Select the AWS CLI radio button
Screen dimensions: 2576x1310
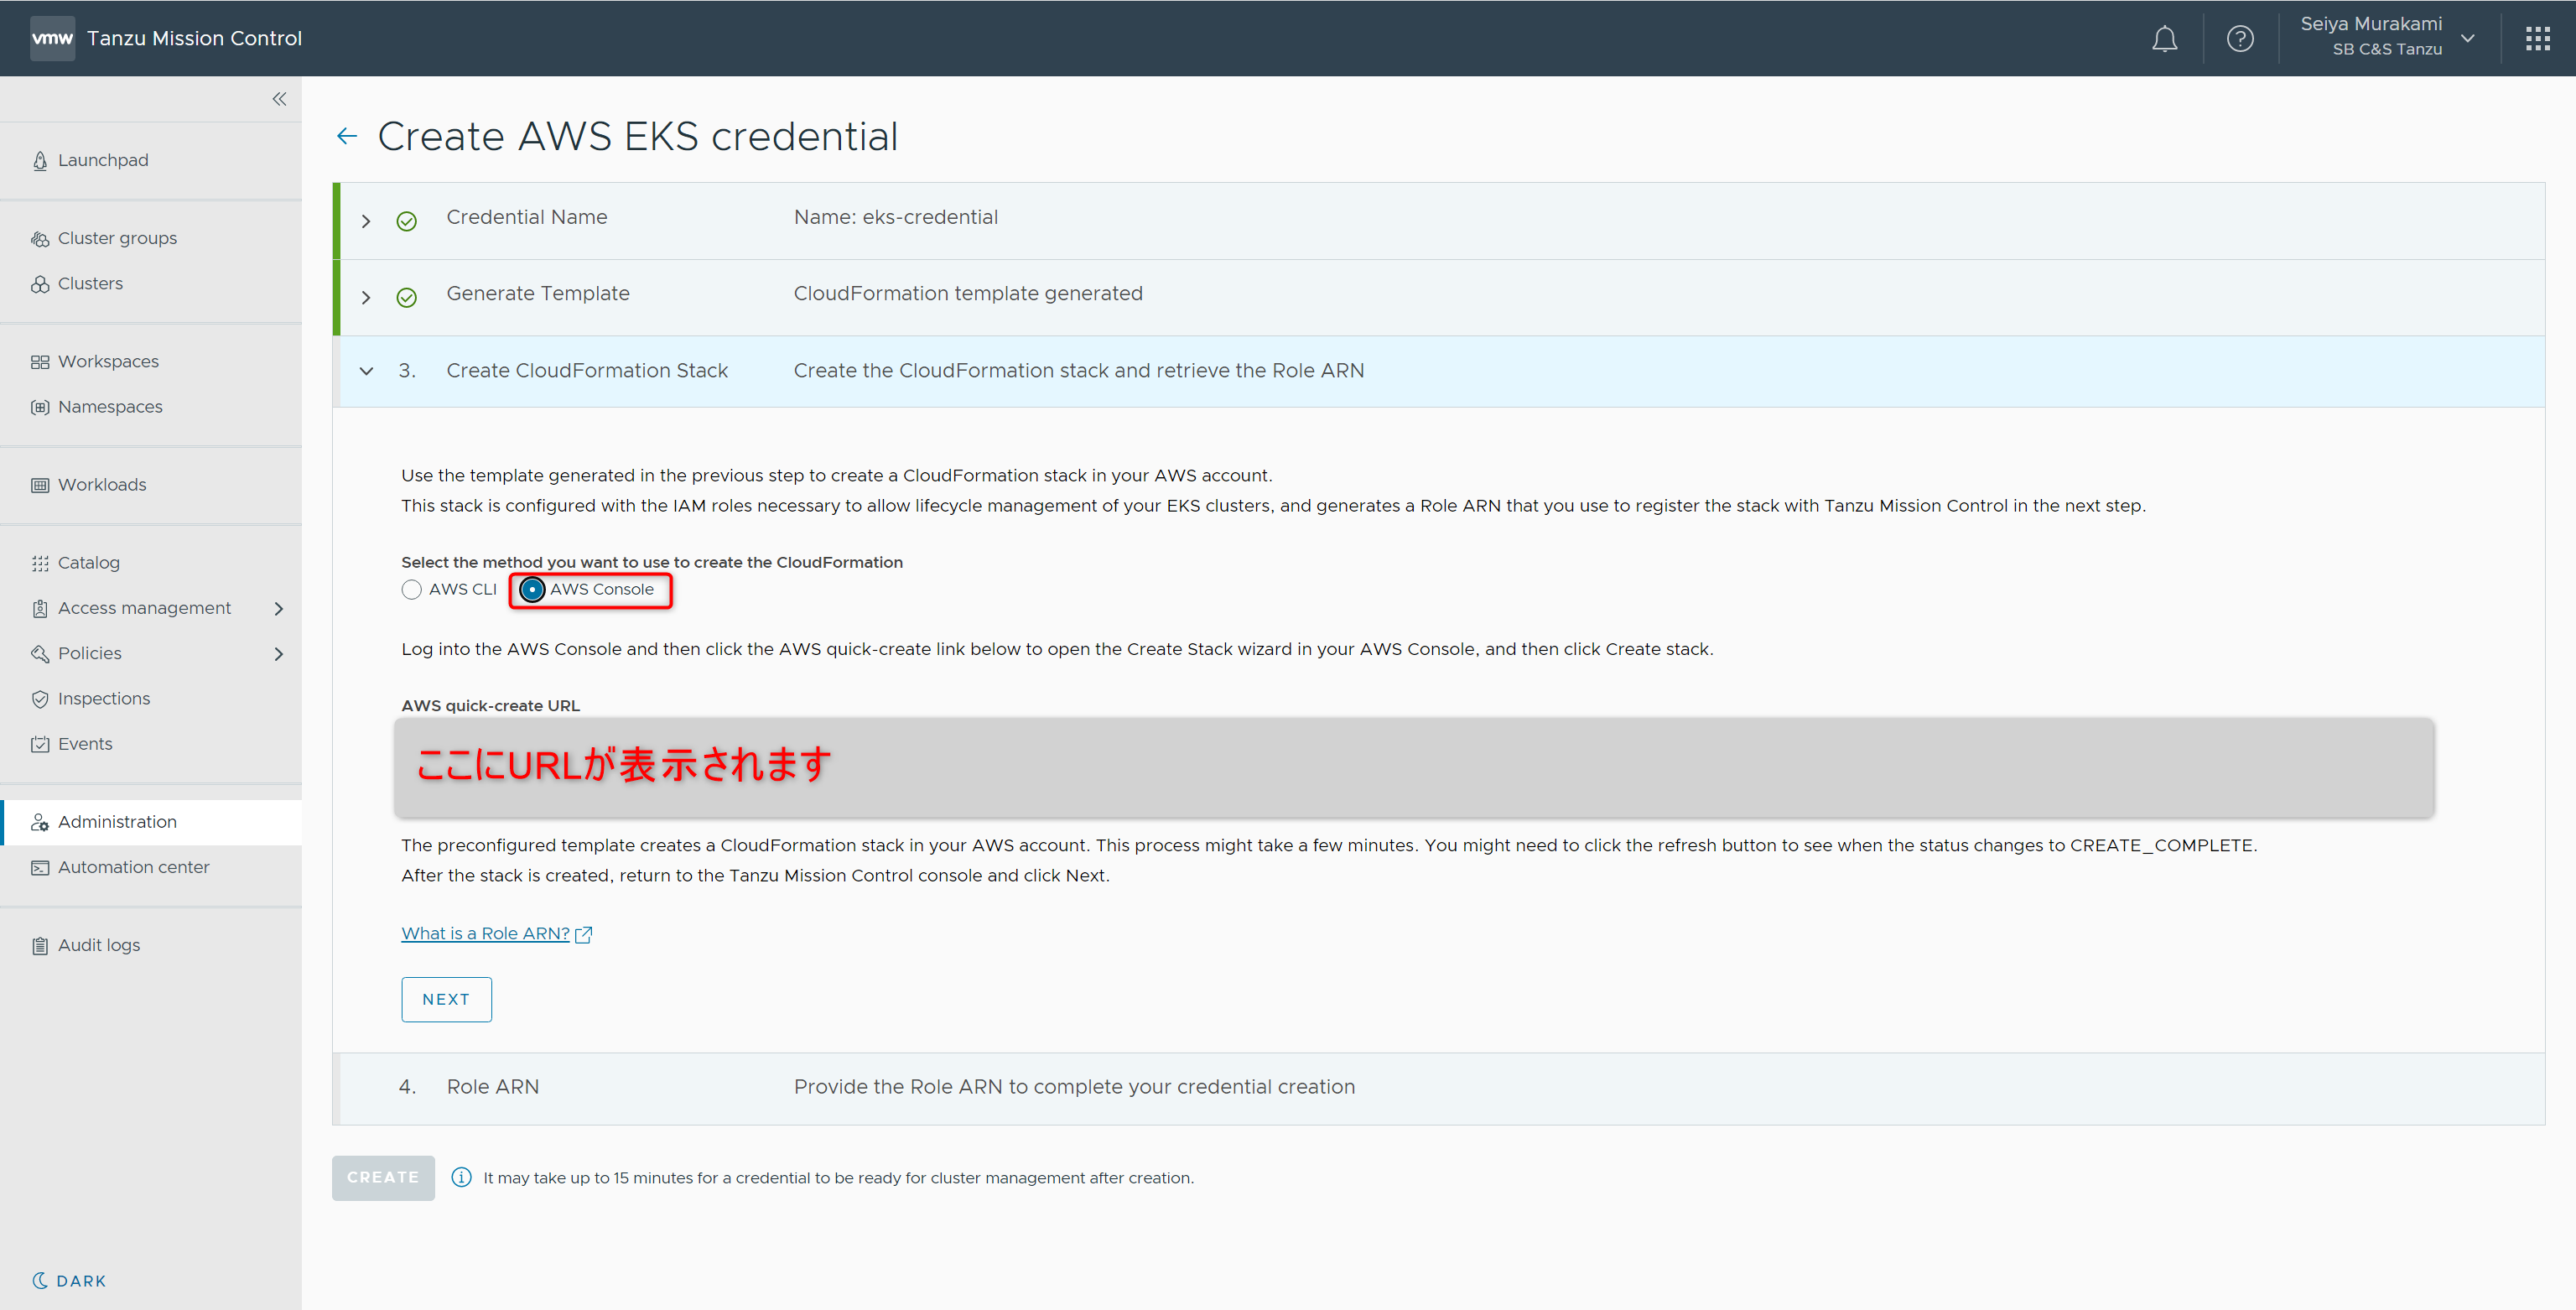pyautogui.click(x=411, y=590)
